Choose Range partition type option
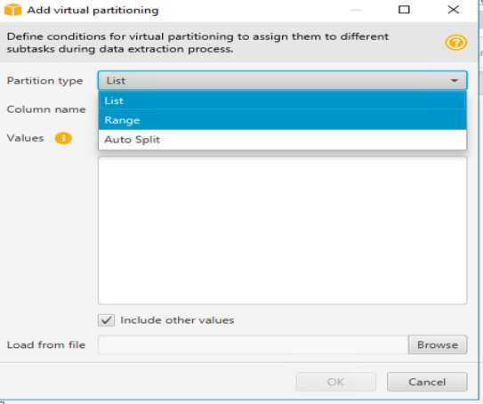Screen dimensions: 483x404 click(x=282, y=120)
